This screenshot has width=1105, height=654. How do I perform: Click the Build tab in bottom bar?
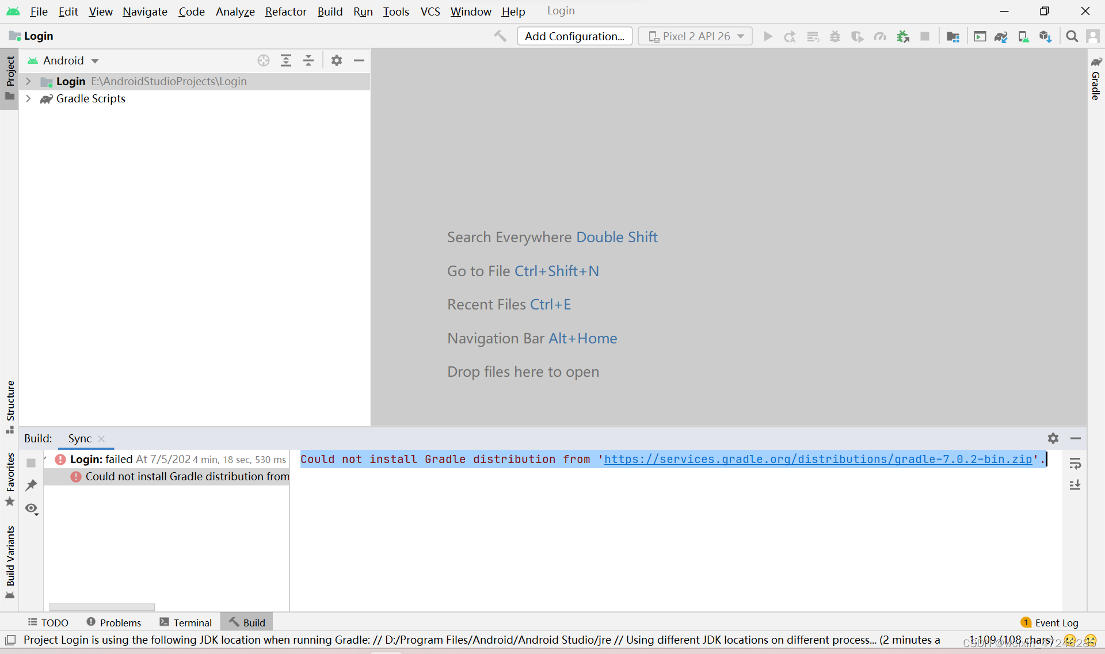pos(247,622)
